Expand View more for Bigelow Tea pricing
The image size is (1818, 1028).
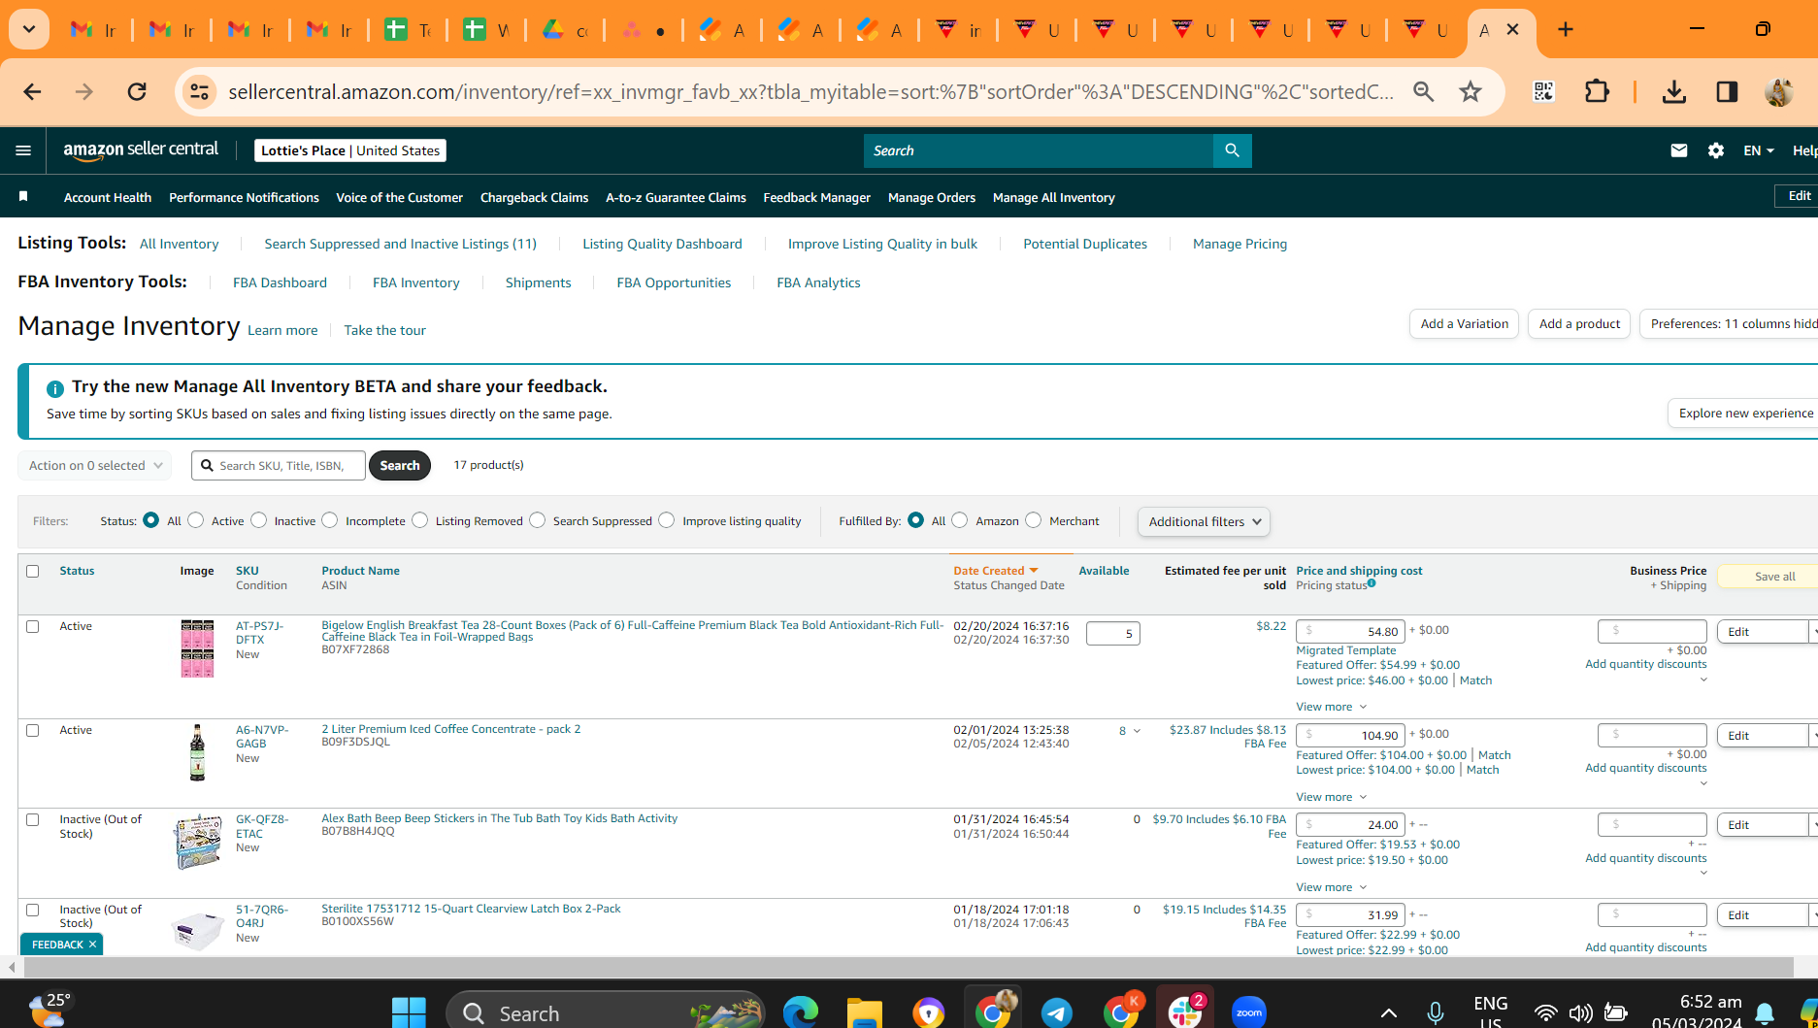1331,707
